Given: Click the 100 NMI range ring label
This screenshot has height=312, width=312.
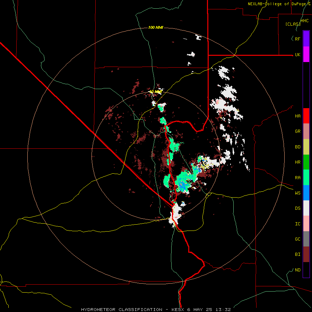Looking at the screenshot, I should pyautogui.click(x=156, y=27).
